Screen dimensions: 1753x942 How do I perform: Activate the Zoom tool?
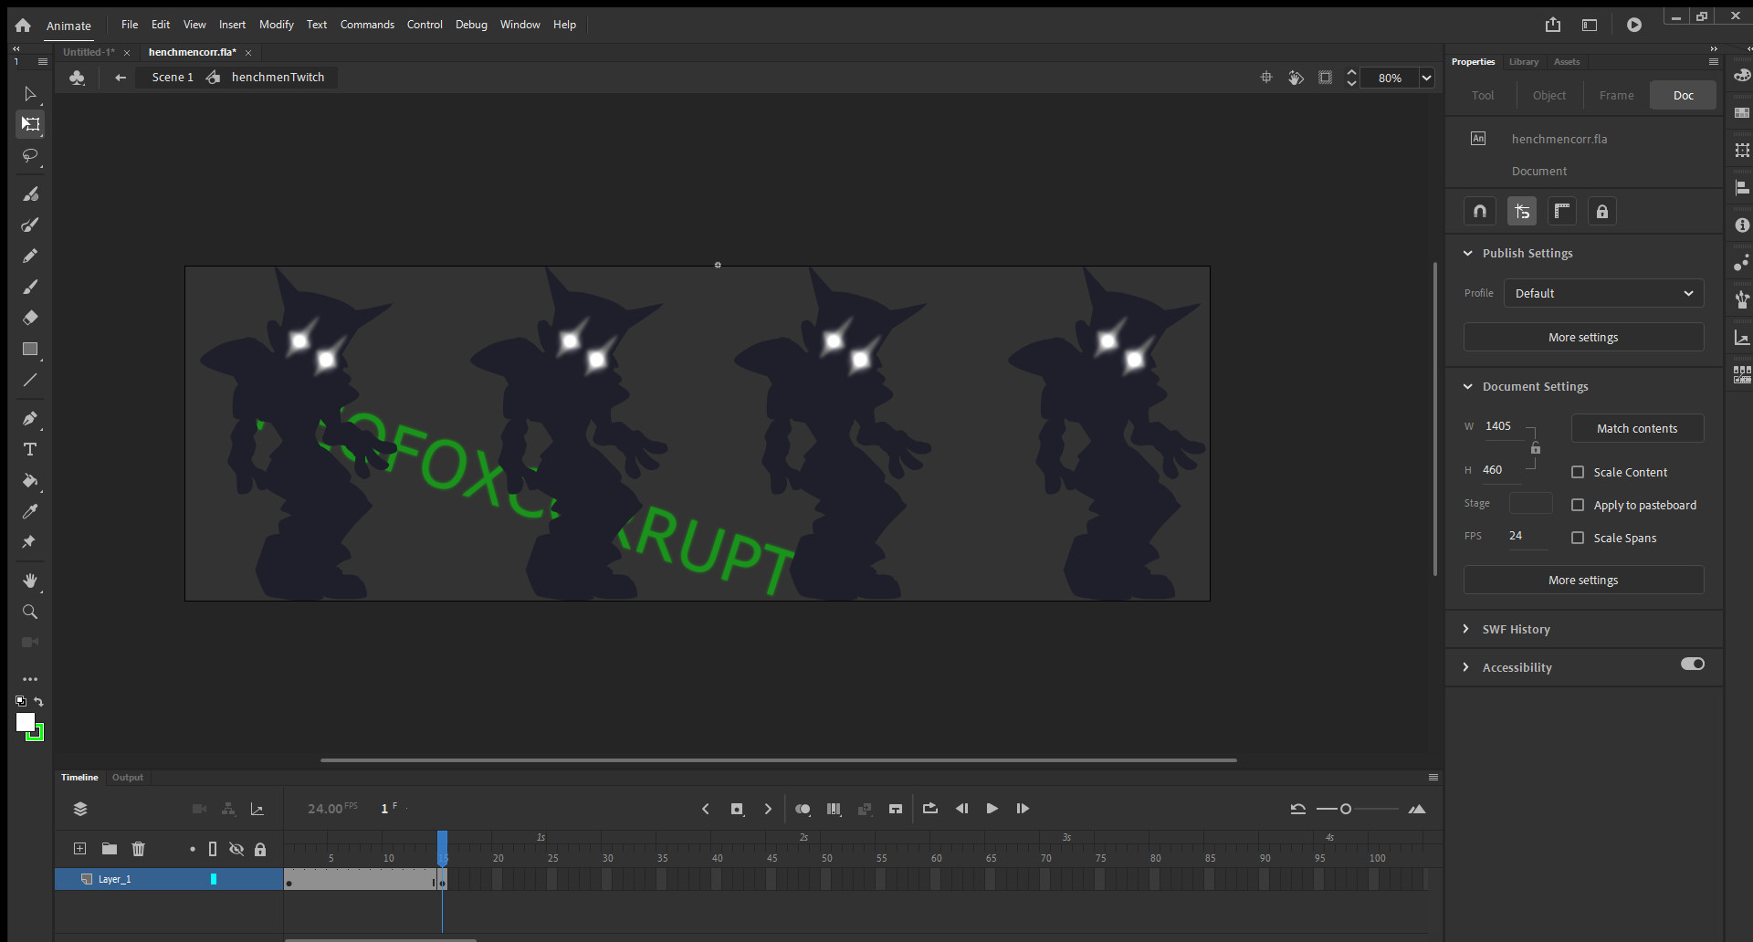pos(30,612)
